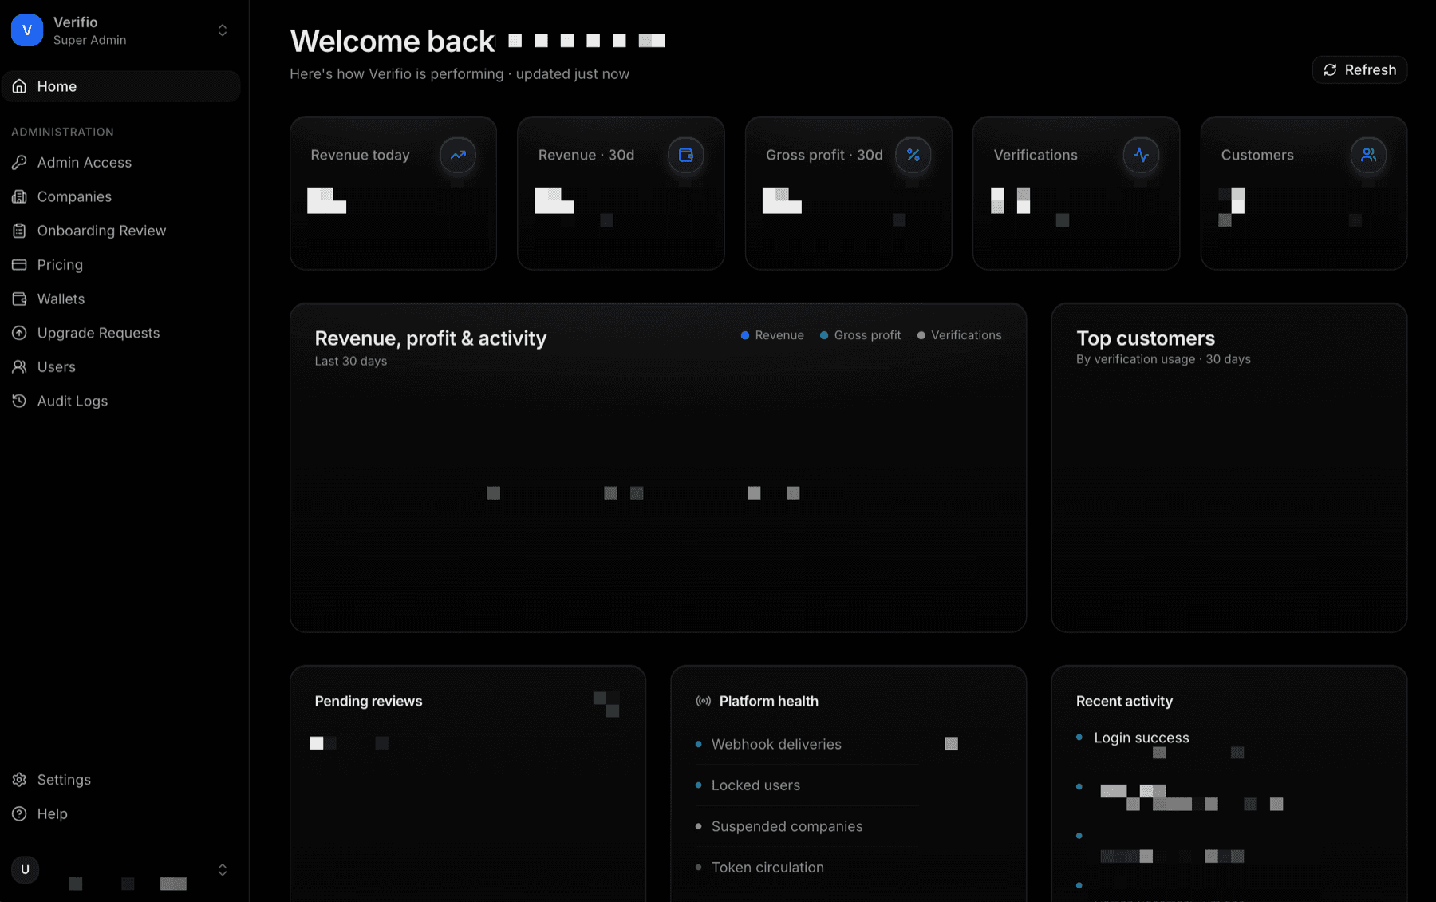Click the Revenue 30d wallet icon

tap(685, 155)
